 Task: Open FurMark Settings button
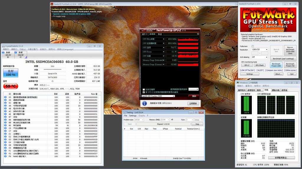point(250,74)
